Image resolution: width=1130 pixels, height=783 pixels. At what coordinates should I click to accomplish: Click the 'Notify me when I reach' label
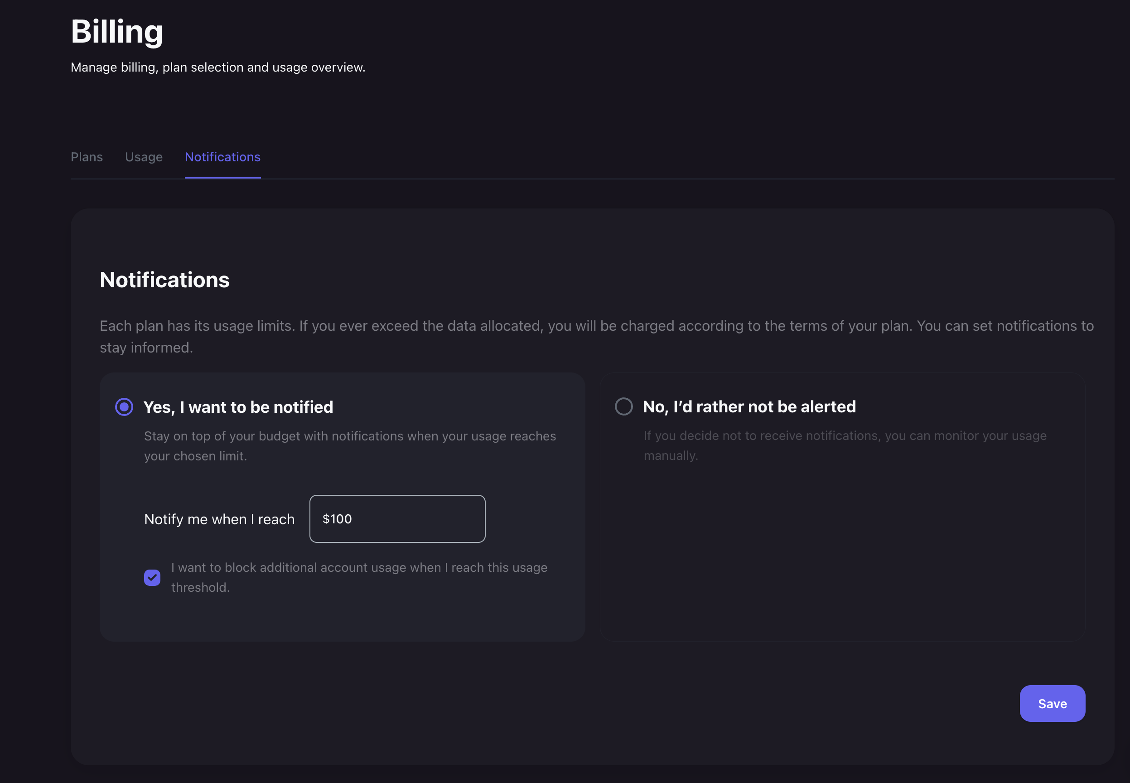(219, 519)
